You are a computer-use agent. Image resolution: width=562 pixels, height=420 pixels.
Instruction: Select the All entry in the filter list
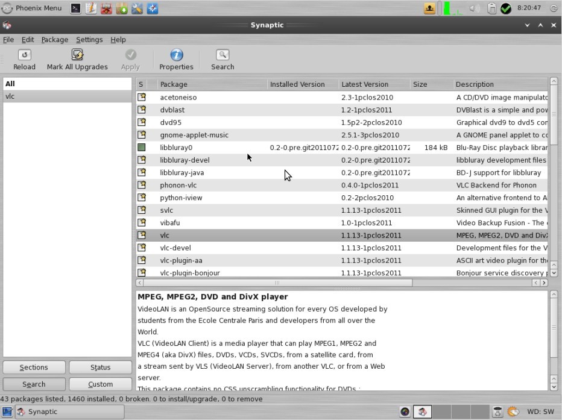point(68,84)
